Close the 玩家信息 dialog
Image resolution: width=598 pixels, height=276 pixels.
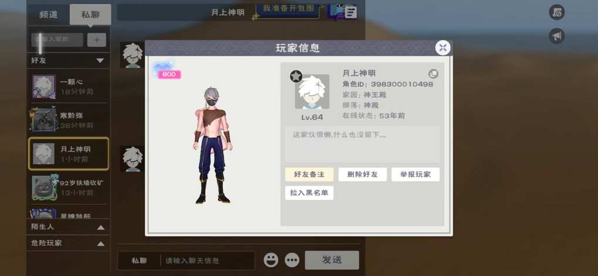[x=443, y=47]
